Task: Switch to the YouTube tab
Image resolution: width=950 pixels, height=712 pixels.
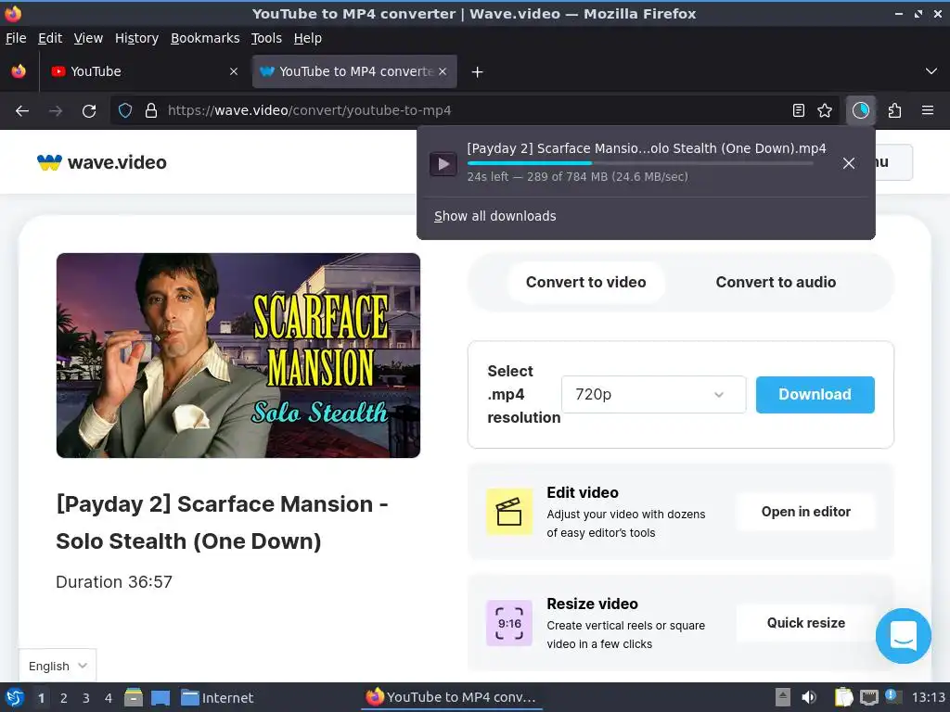Action: (x=144, y=71)
